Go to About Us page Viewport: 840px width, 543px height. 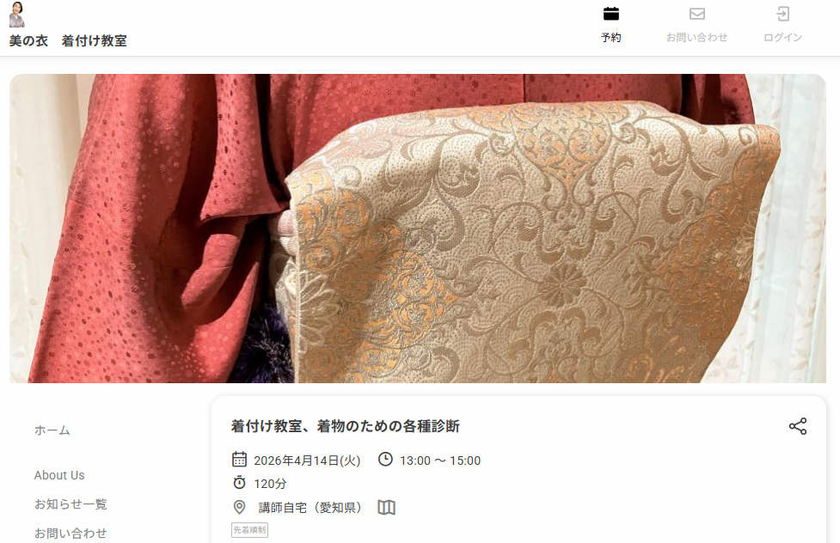tap(59, 475)
